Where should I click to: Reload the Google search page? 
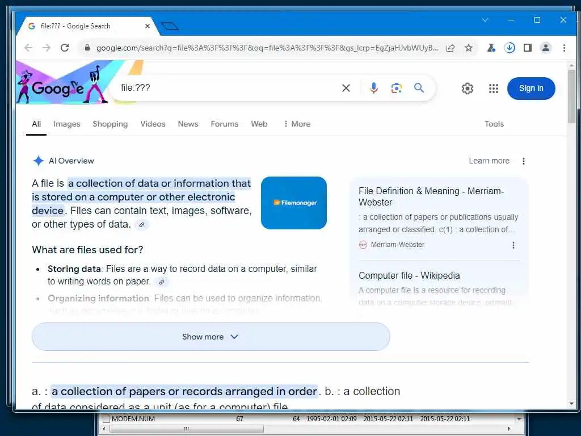[65, 48]
